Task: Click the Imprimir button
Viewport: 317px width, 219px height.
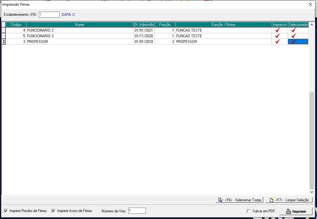Action: (296, 211)
